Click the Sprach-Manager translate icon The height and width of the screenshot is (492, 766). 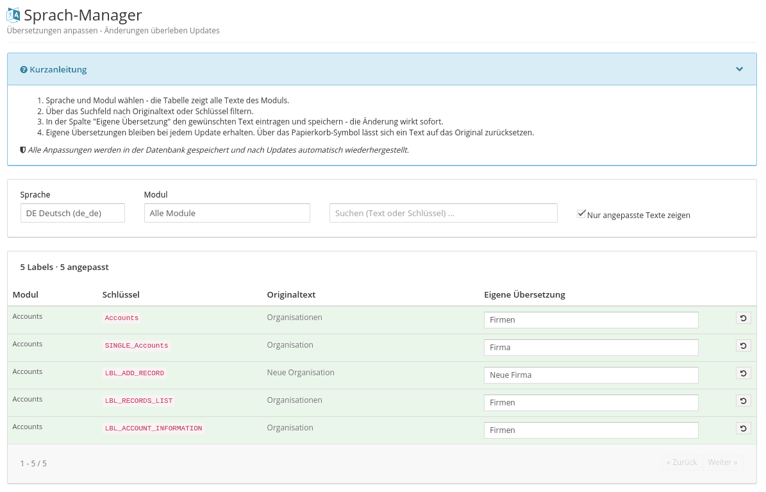coord(13,15)
